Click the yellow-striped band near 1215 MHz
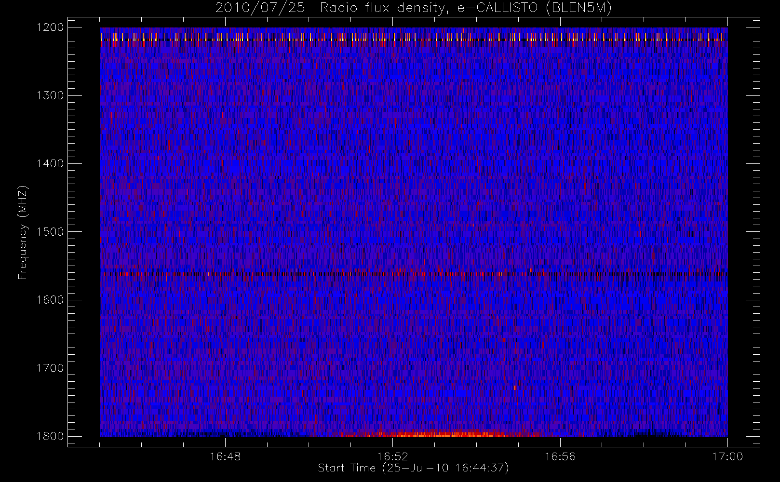This screenshot has height=482, width=780. 414,37
